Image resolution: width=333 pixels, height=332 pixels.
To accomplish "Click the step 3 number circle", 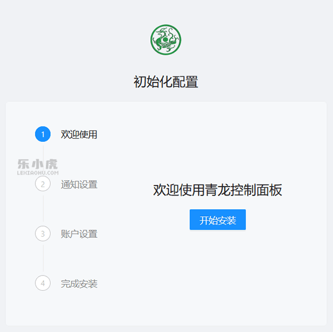I will coord(43,234).
